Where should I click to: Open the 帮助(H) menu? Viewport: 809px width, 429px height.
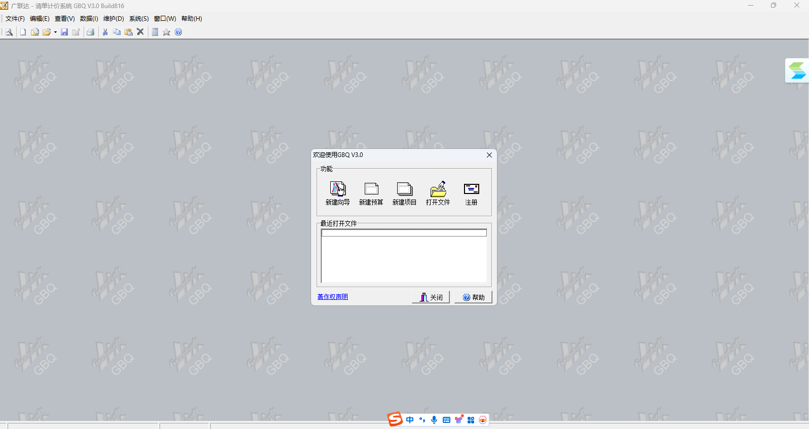tap(191, 19)
